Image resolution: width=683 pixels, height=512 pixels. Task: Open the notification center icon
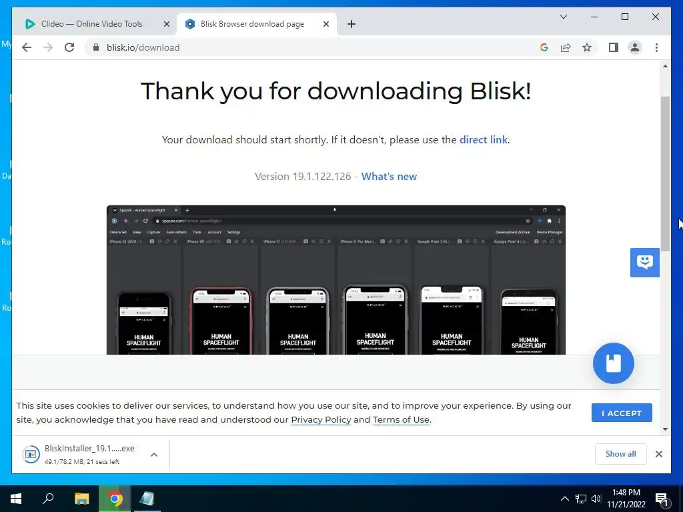tap(662, 499)
